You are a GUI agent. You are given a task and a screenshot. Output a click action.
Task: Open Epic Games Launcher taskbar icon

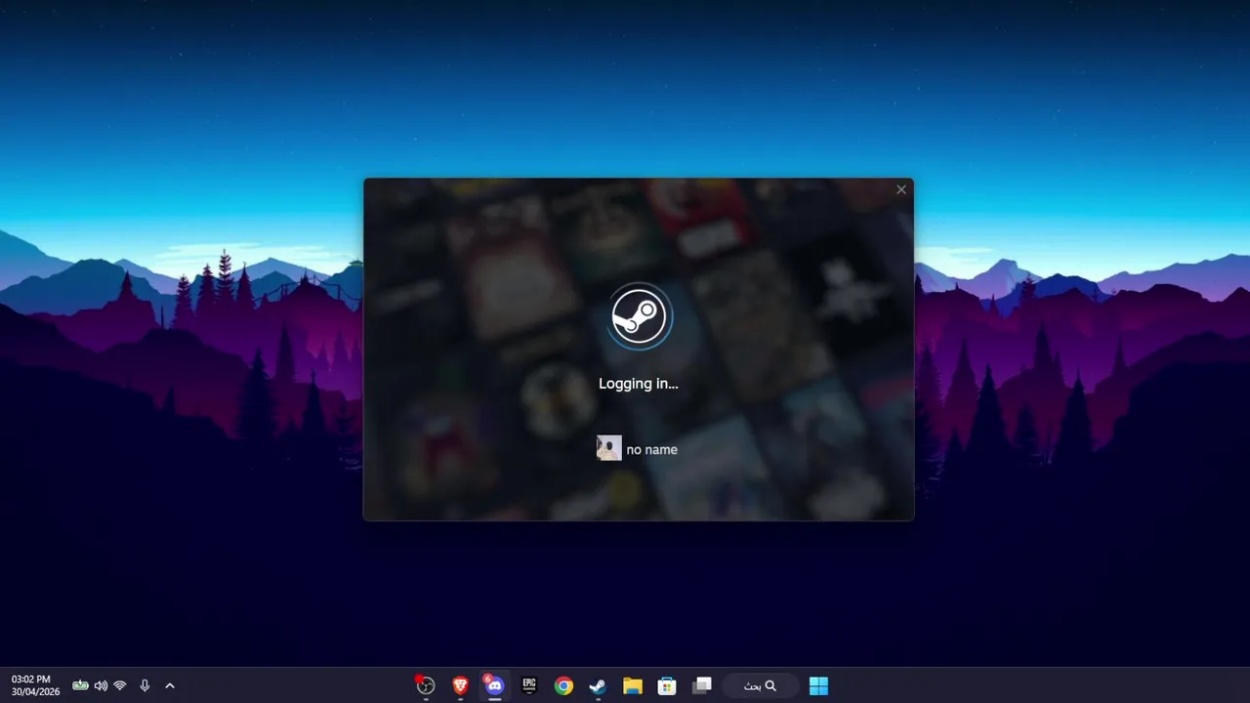529,685
